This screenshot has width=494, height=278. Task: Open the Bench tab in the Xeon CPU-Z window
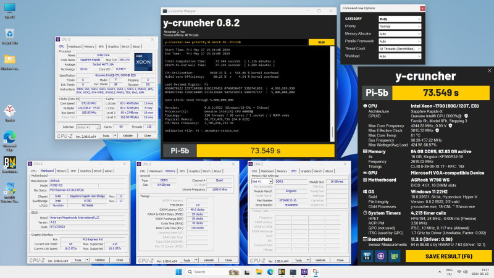click(x=125, y=46)
